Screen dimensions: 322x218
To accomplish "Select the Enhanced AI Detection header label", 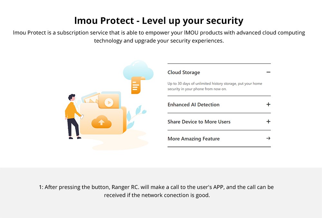I will click(193, 104).
